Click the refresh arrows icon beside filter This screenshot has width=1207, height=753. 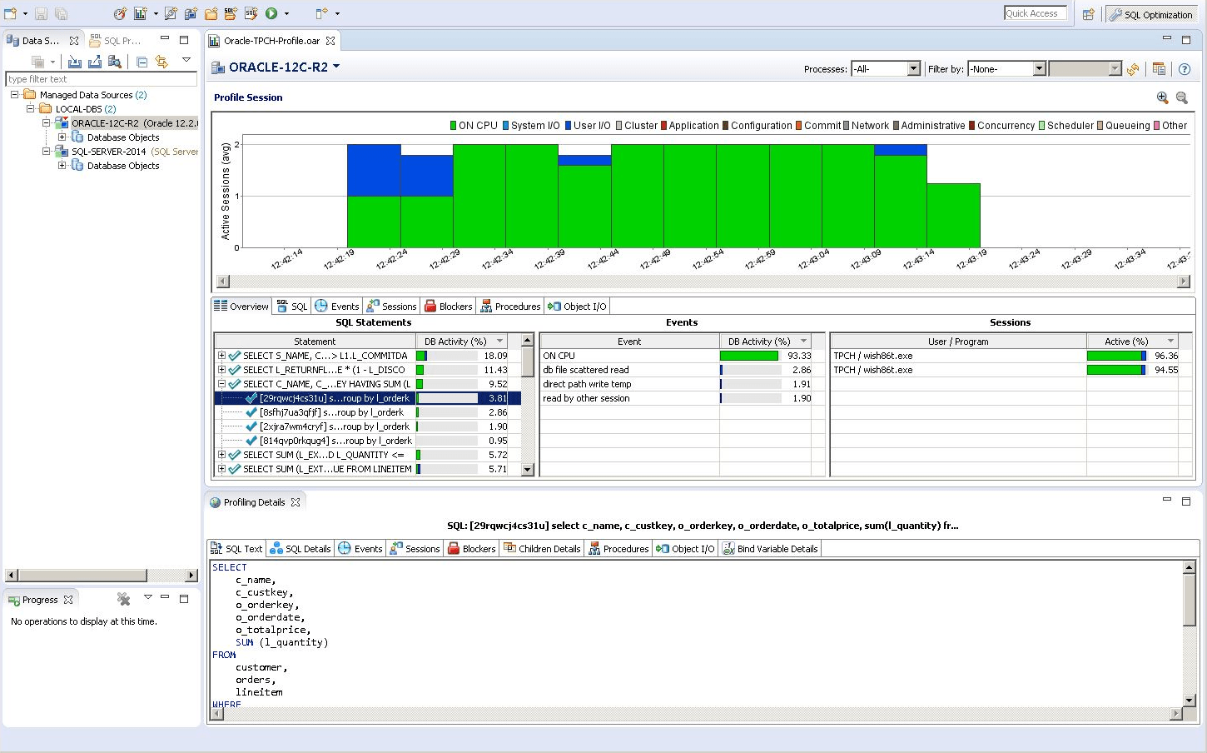pyautogui.click(x=1133, y=69)
